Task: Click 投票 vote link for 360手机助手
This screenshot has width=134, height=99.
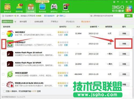Action: (x=66, y=35)
